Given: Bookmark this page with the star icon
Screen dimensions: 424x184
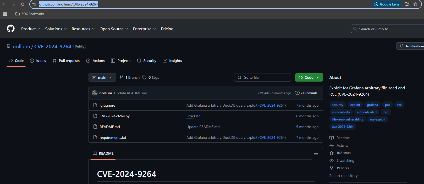Looking at the screenshot, I should [x=415, y=4].
